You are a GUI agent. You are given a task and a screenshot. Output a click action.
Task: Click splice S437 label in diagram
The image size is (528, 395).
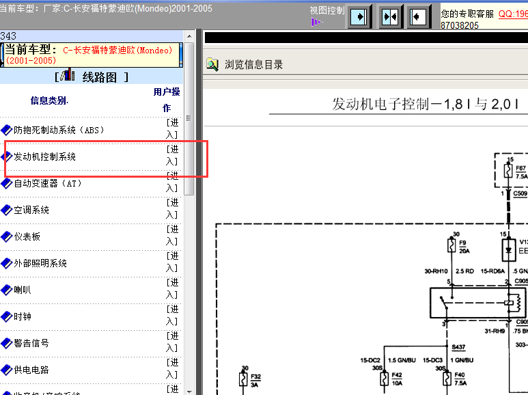click(x=458, y=346)
